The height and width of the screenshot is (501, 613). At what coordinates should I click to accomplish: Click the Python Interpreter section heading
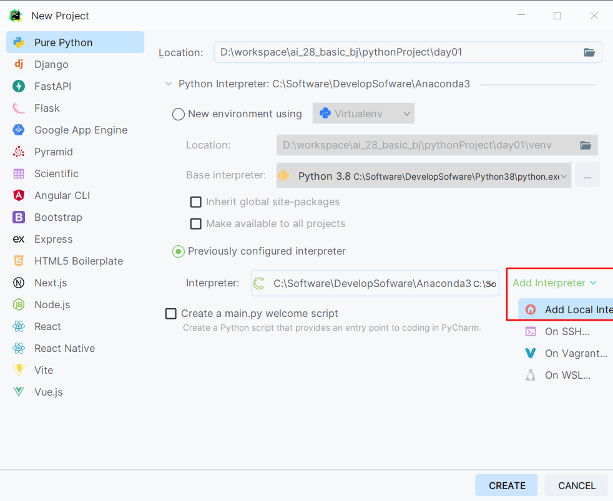(x=324, y=84)
